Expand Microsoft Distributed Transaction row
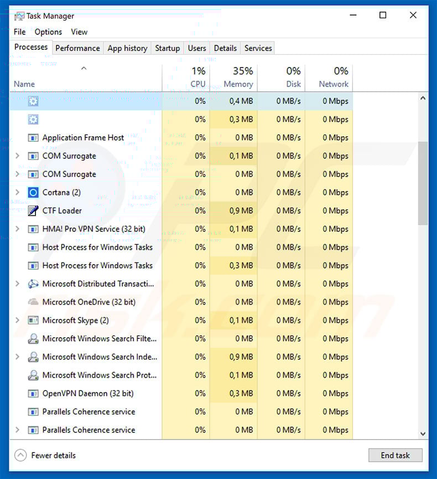The height and width of the screenshot is (479, 437). click(x=17, y=284)
